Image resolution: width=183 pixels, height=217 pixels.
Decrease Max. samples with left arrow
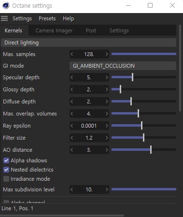coord(72,54)
